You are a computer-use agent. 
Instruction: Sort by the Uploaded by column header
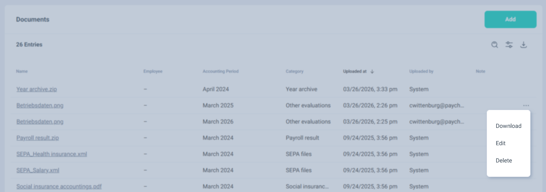(421, 71)
